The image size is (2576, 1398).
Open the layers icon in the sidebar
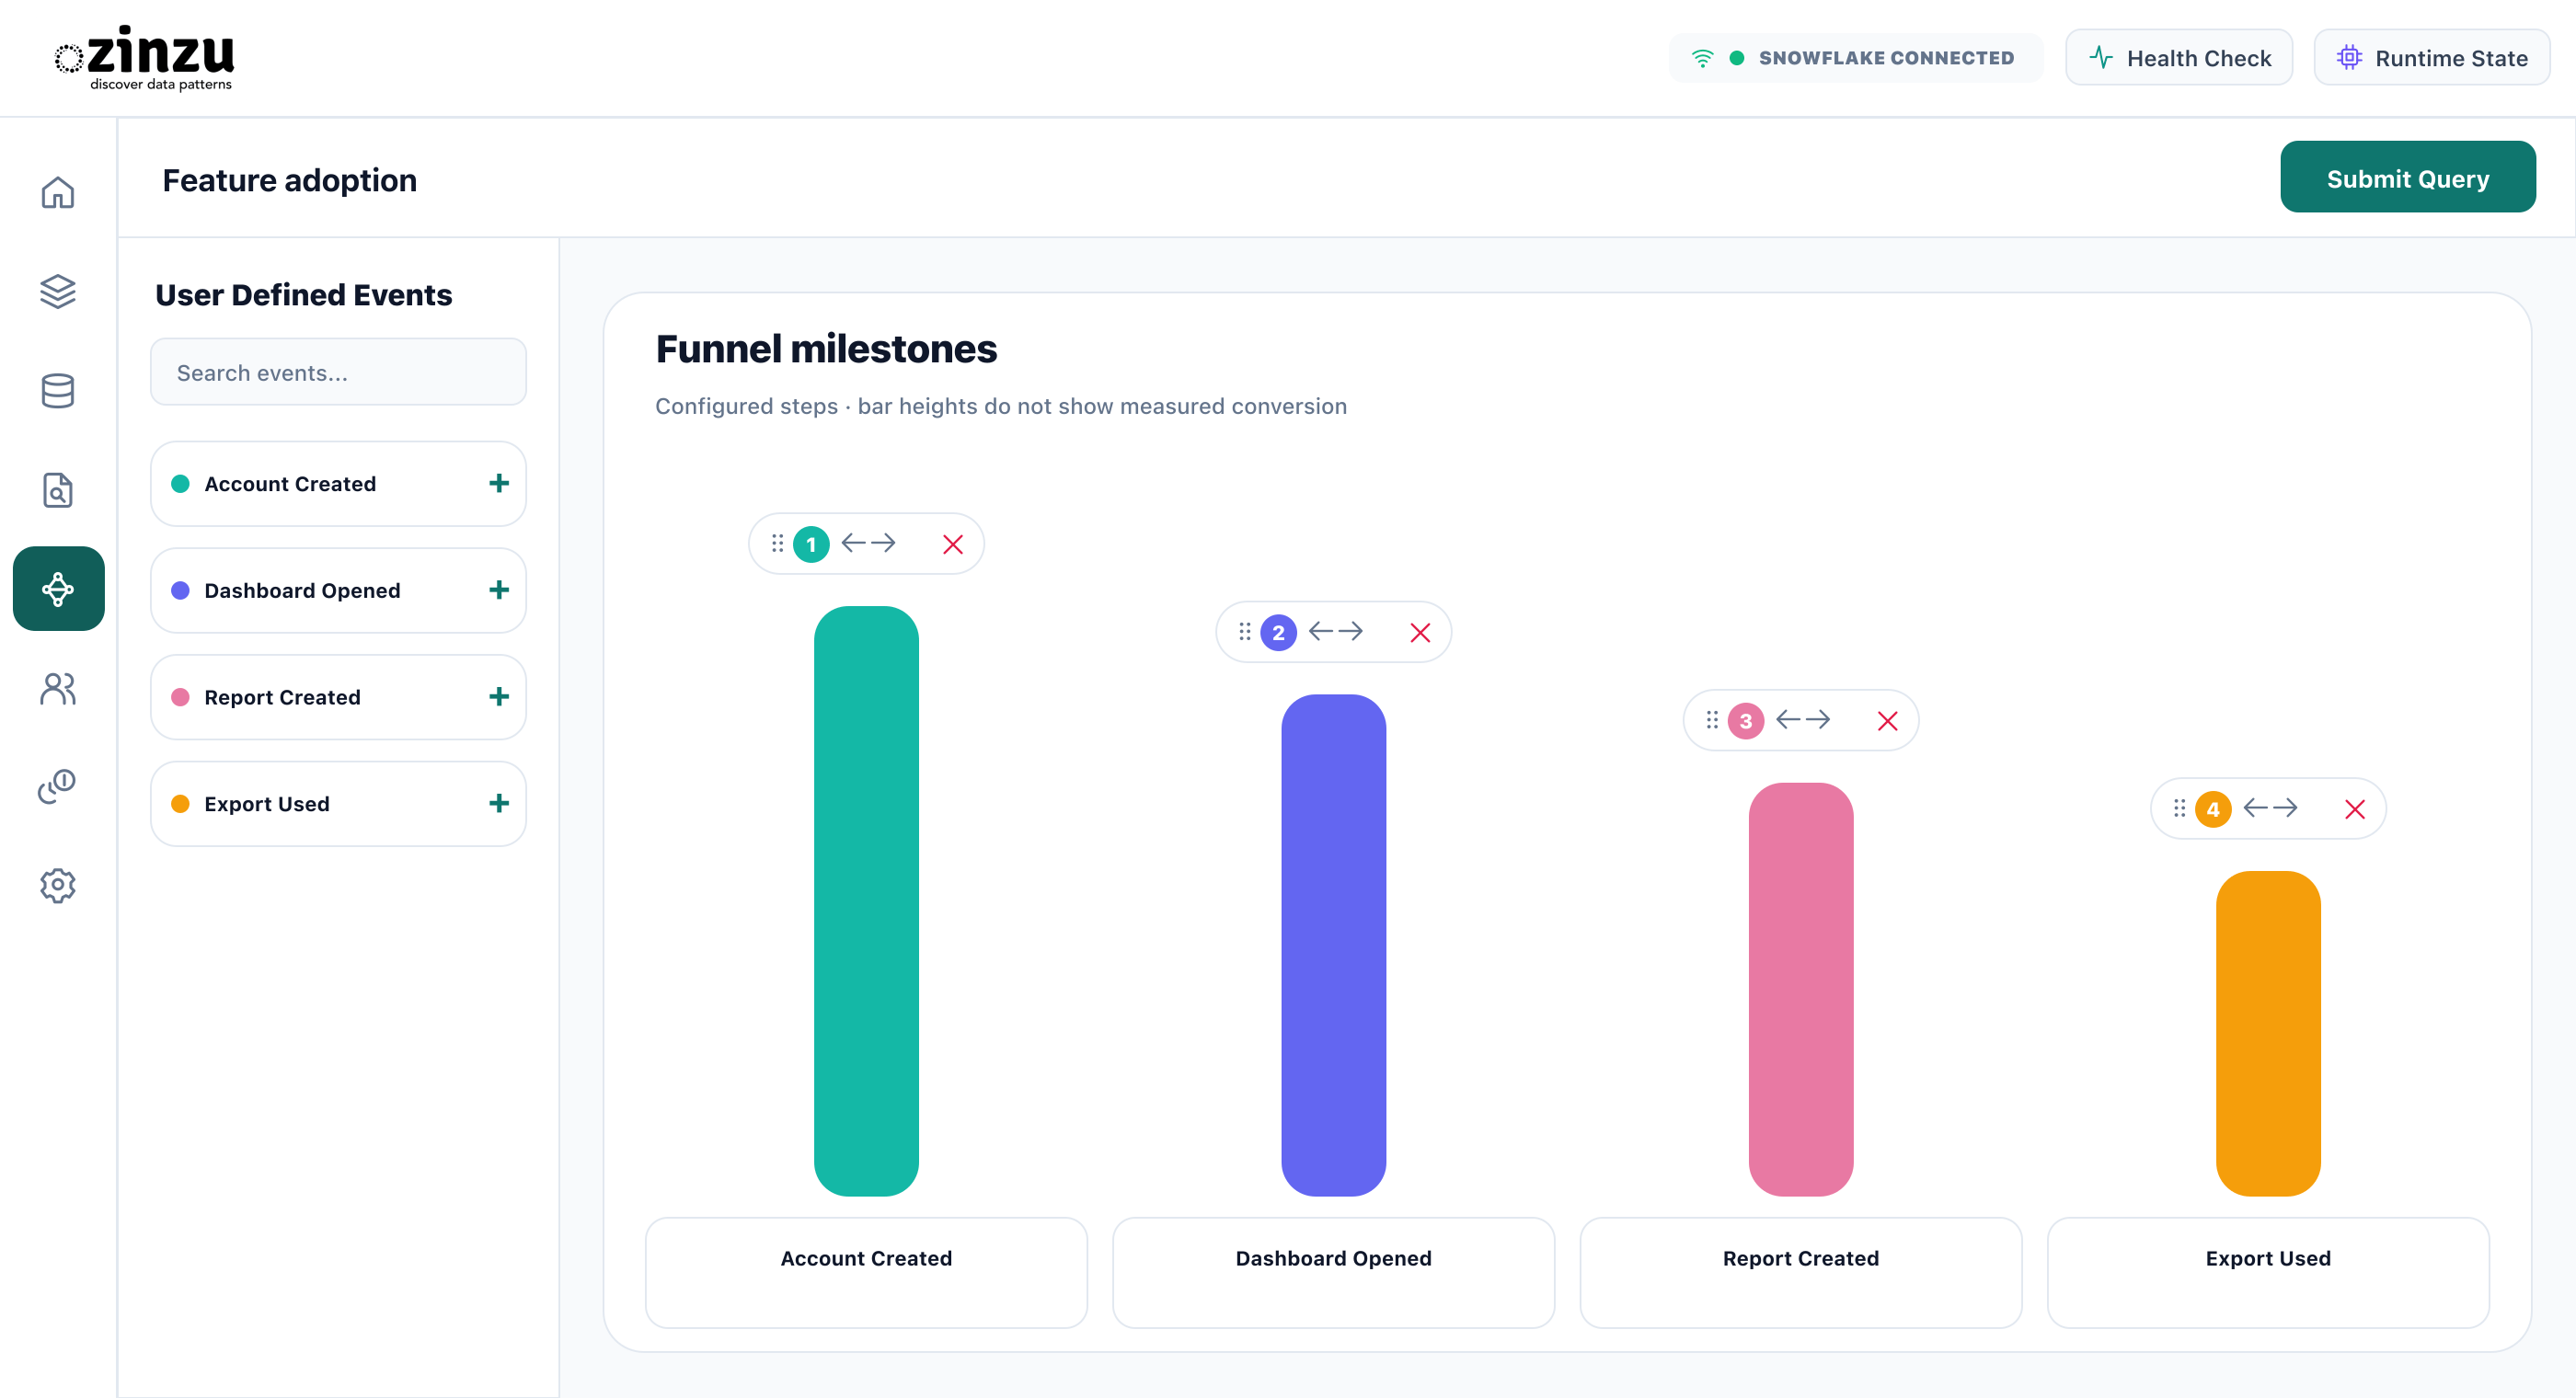click(58, 291)
